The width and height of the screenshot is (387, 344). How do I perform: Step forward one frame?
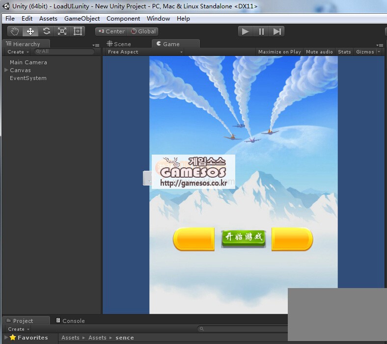point(276,31)
